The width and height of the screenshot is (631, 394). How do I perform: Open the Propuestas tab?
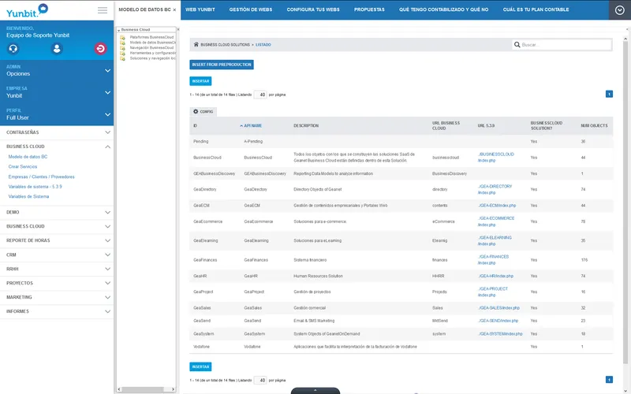click(x=369, y=9)
